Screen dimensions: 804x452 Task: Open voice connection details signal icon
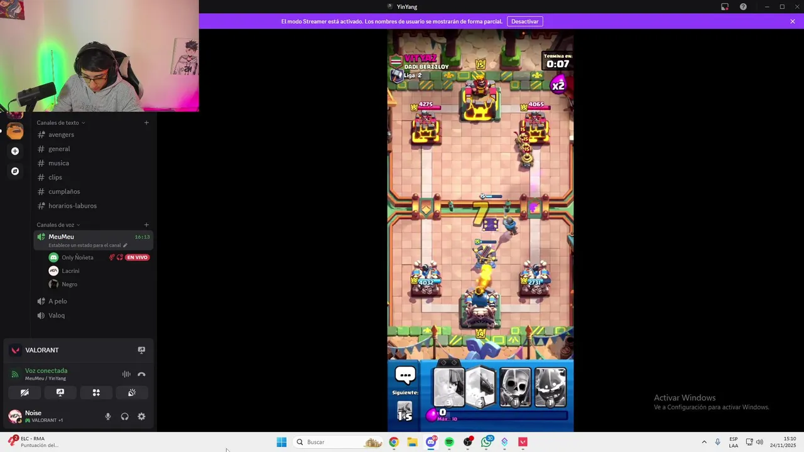[15, 374]
